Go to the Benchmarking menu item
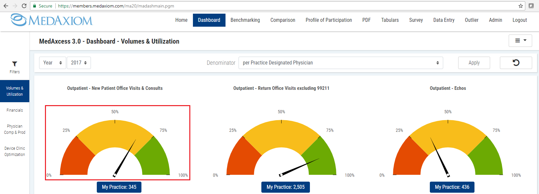This screenshot has height=194, width=539. tap(245, 20)
